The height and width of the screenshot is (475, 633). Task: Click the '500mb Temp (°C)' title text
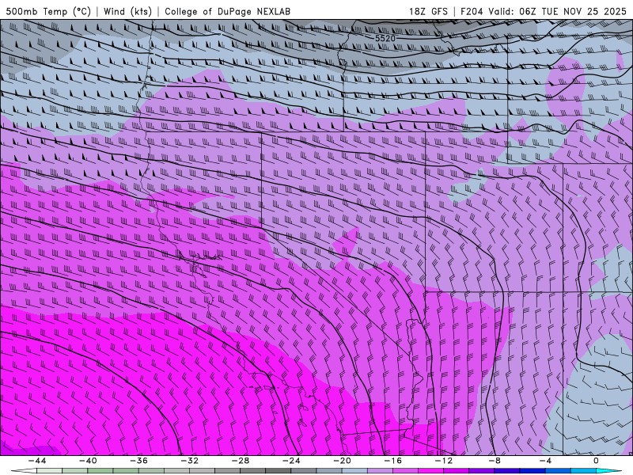(48, 11)
